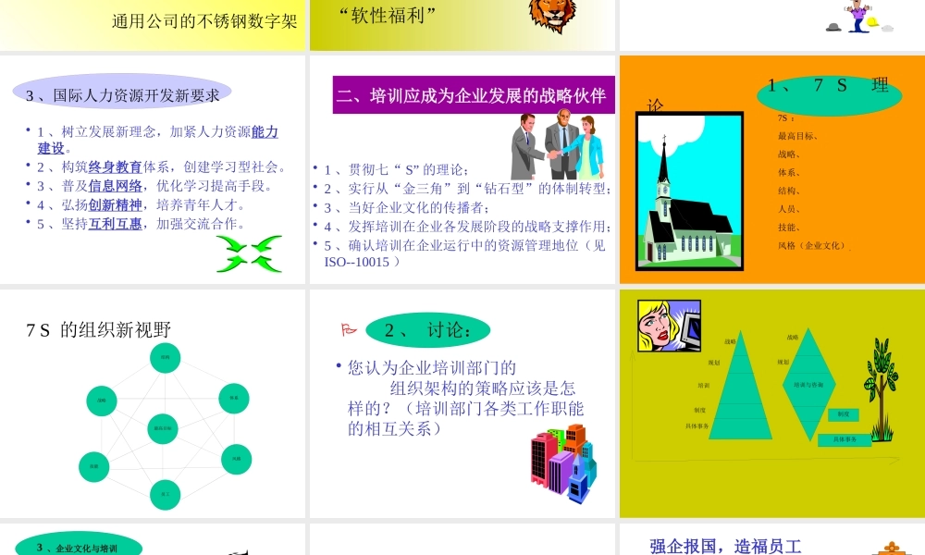Click the 战略 circle on the diagram's left
Viewport: 925px width, 555px height.
pos(102,401)
